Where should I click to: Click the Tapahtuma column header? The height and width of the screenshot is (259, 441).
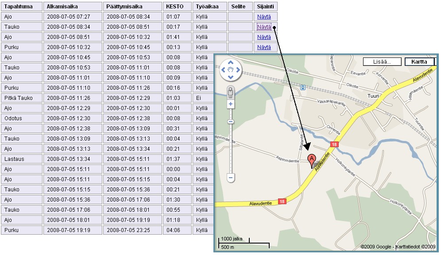point(22,7)
